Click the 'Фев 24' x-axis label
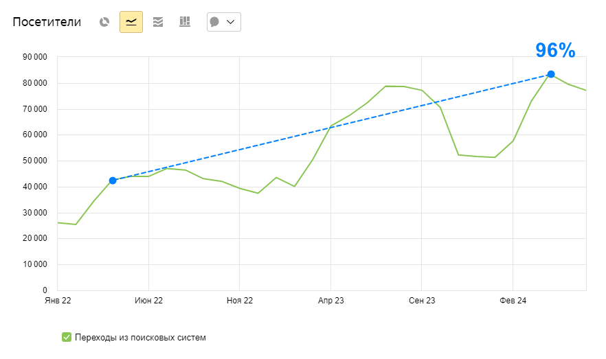The image size is (606, 359). click(x=513, y=301)
